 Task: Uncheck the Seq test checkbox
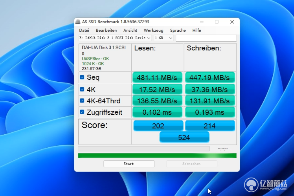(82, 77)
